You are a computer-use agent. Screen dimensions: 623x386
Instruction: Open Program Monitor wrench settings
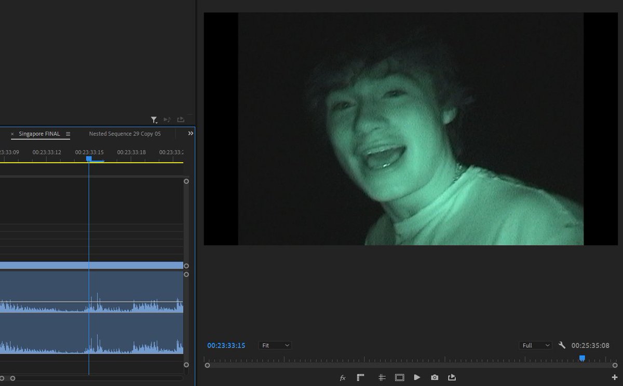click(562, 345)
